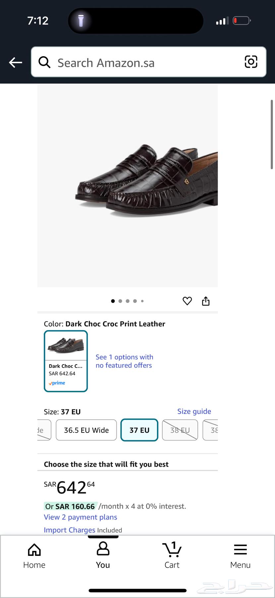This screenshot has width=275, height=598.
Task: Open the You account tab
Action: point(103,556)
